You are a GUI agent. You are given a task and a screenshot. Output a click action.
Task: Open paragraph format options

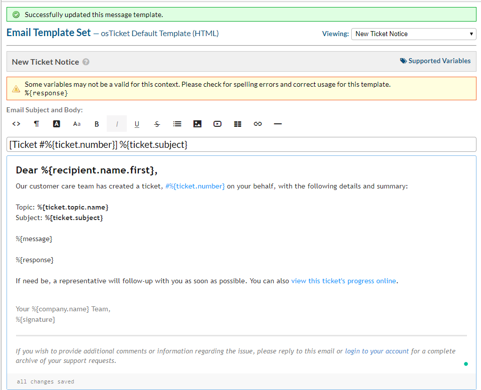point(37,124)
